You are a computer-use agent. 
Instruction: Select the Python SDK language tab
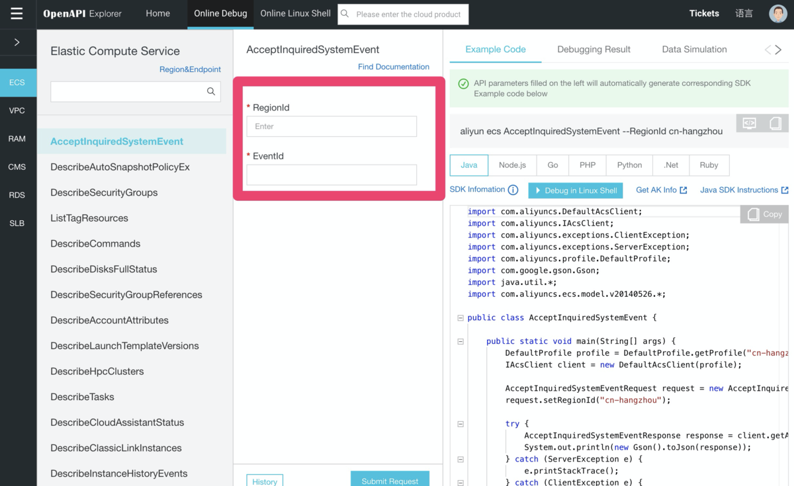[x=629, y=165]
